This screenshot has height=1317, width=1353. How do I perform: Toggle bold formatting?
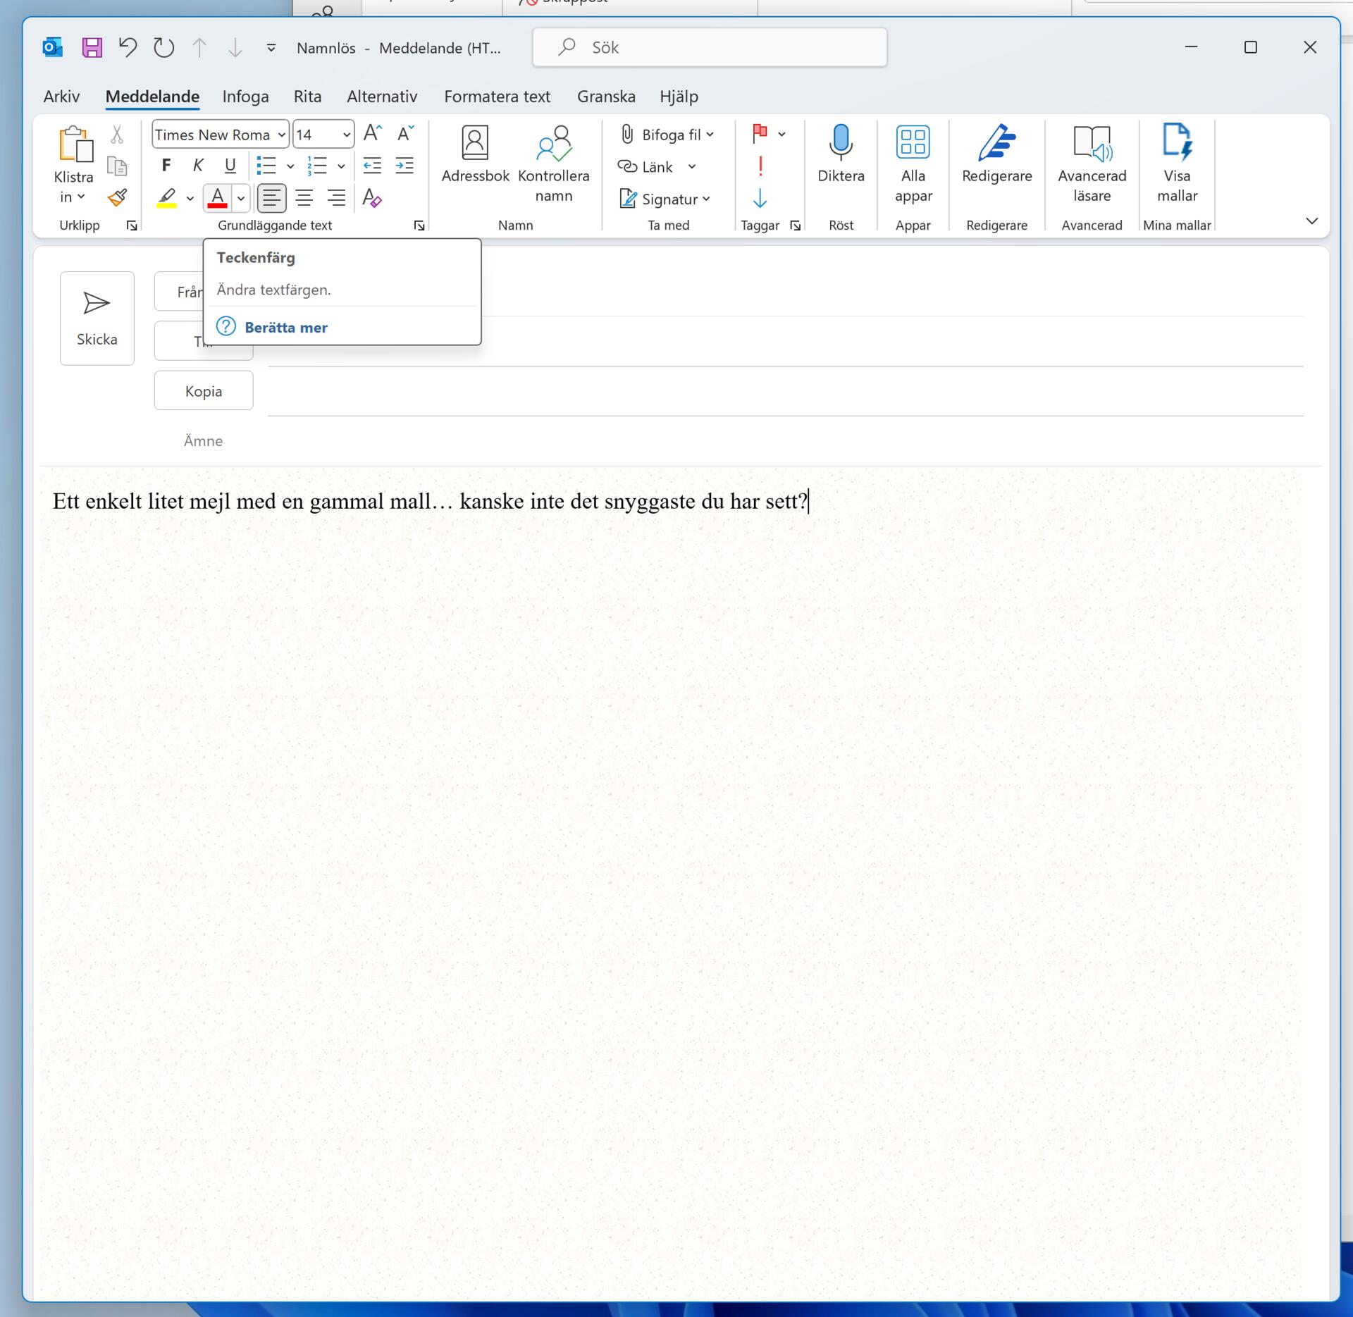coord(166,165)
